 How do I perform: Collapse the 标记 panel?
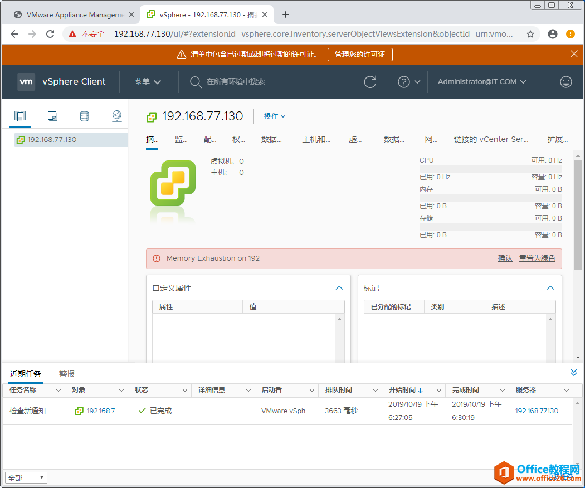point(550,287)
